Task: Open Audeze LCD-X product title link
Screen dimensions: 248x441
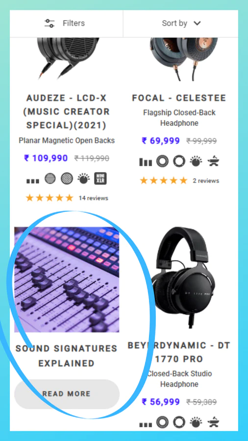Action: point(66,112)
